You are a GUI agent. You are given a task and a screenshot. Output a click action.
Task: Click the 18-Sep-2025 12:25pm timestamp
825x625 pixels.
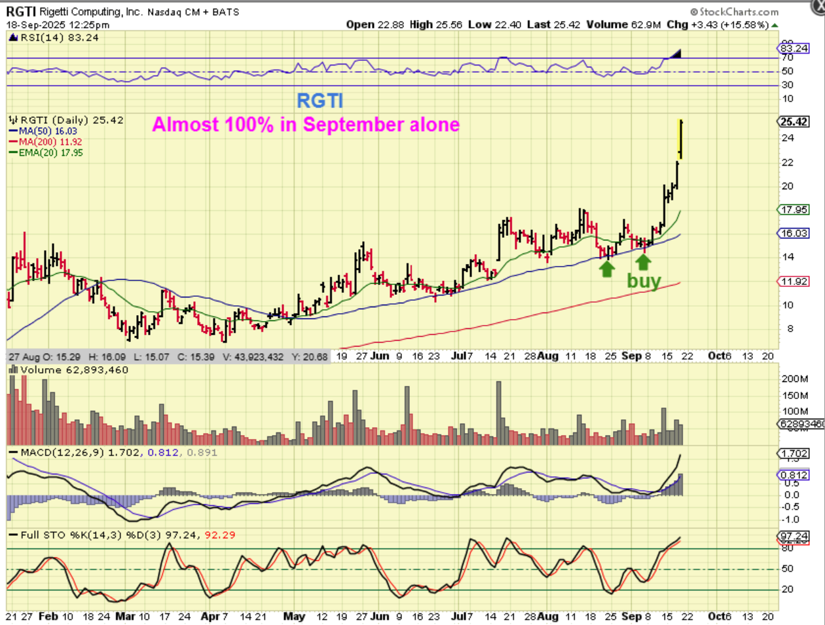pos(58,25)
